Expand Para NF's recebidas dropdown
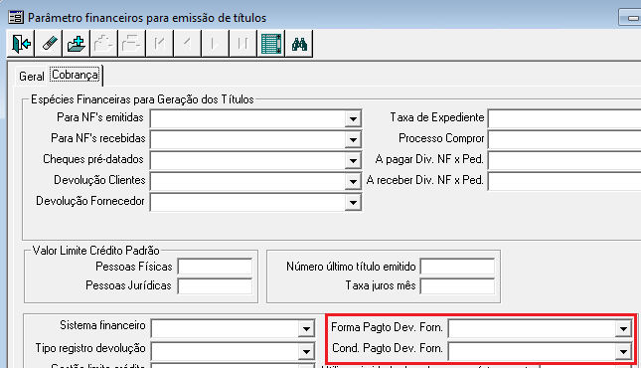This screenshot has height=368, width=641. click(x=353, y=140)
